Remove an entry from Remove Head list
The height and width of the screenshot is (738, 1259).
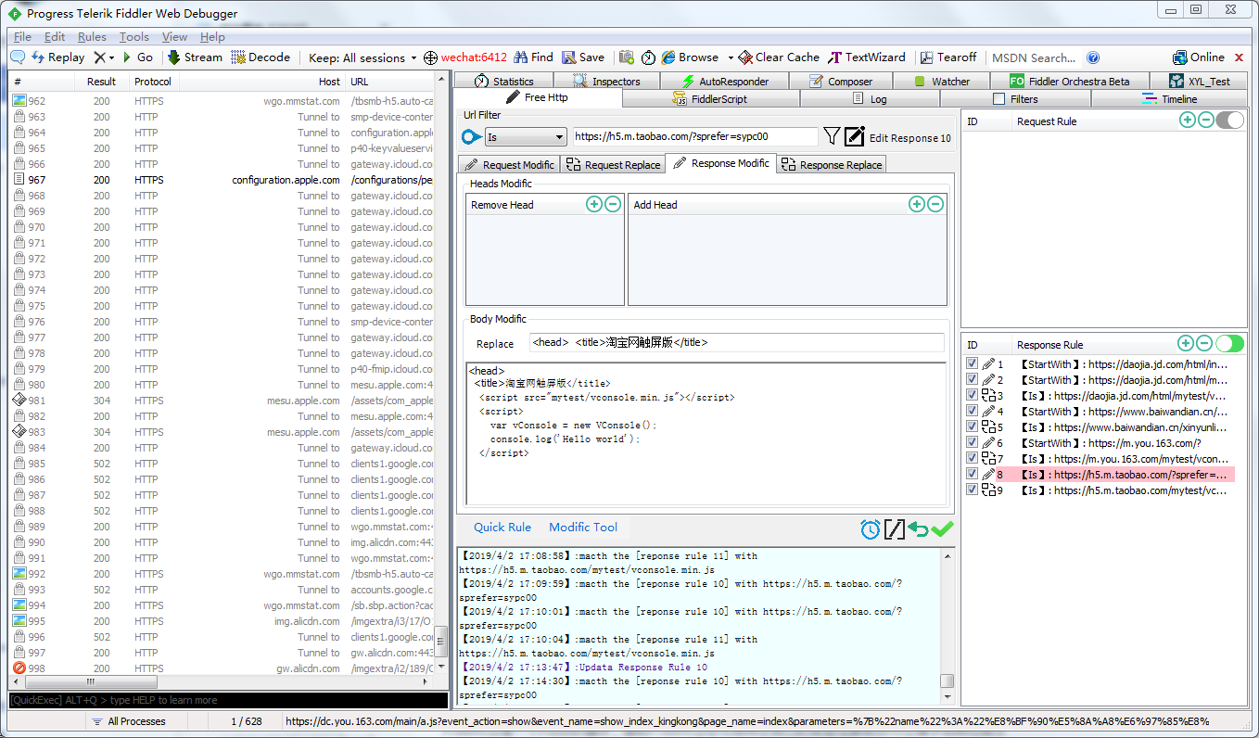tap(613, 204)
